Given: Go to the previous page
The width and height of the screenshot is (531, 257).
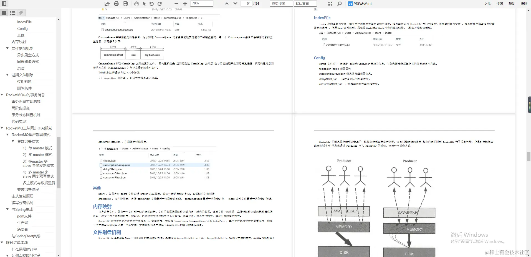Looking at the screenshot, I should pyautogui.click(x=227, y=4).
